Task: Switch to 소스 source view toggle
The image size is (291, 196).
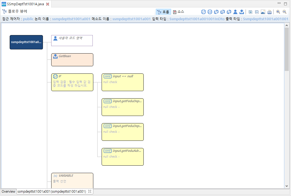Action: coord(179,12)
